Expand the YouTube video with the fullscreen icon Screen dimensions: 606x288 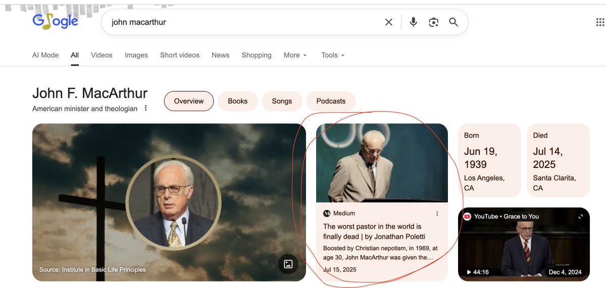[x=581, y=216]
